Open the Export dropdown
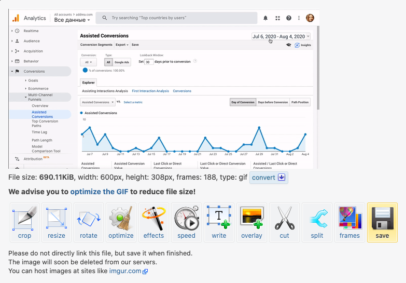 [x=122, y=45]
